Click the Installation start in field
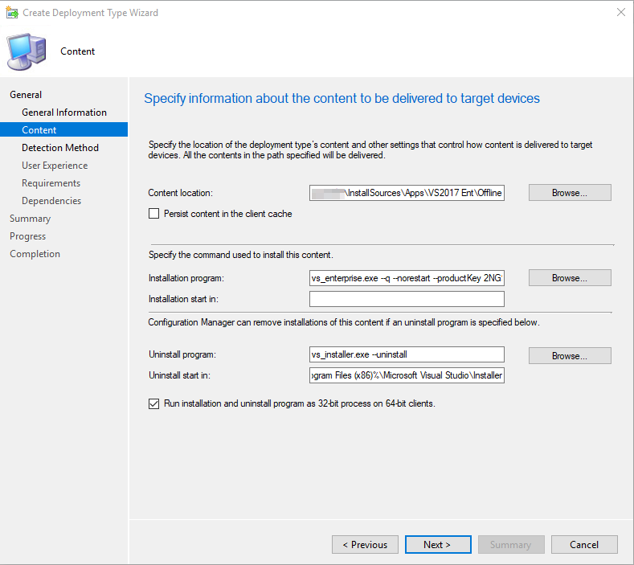 (x=407, y=299)
